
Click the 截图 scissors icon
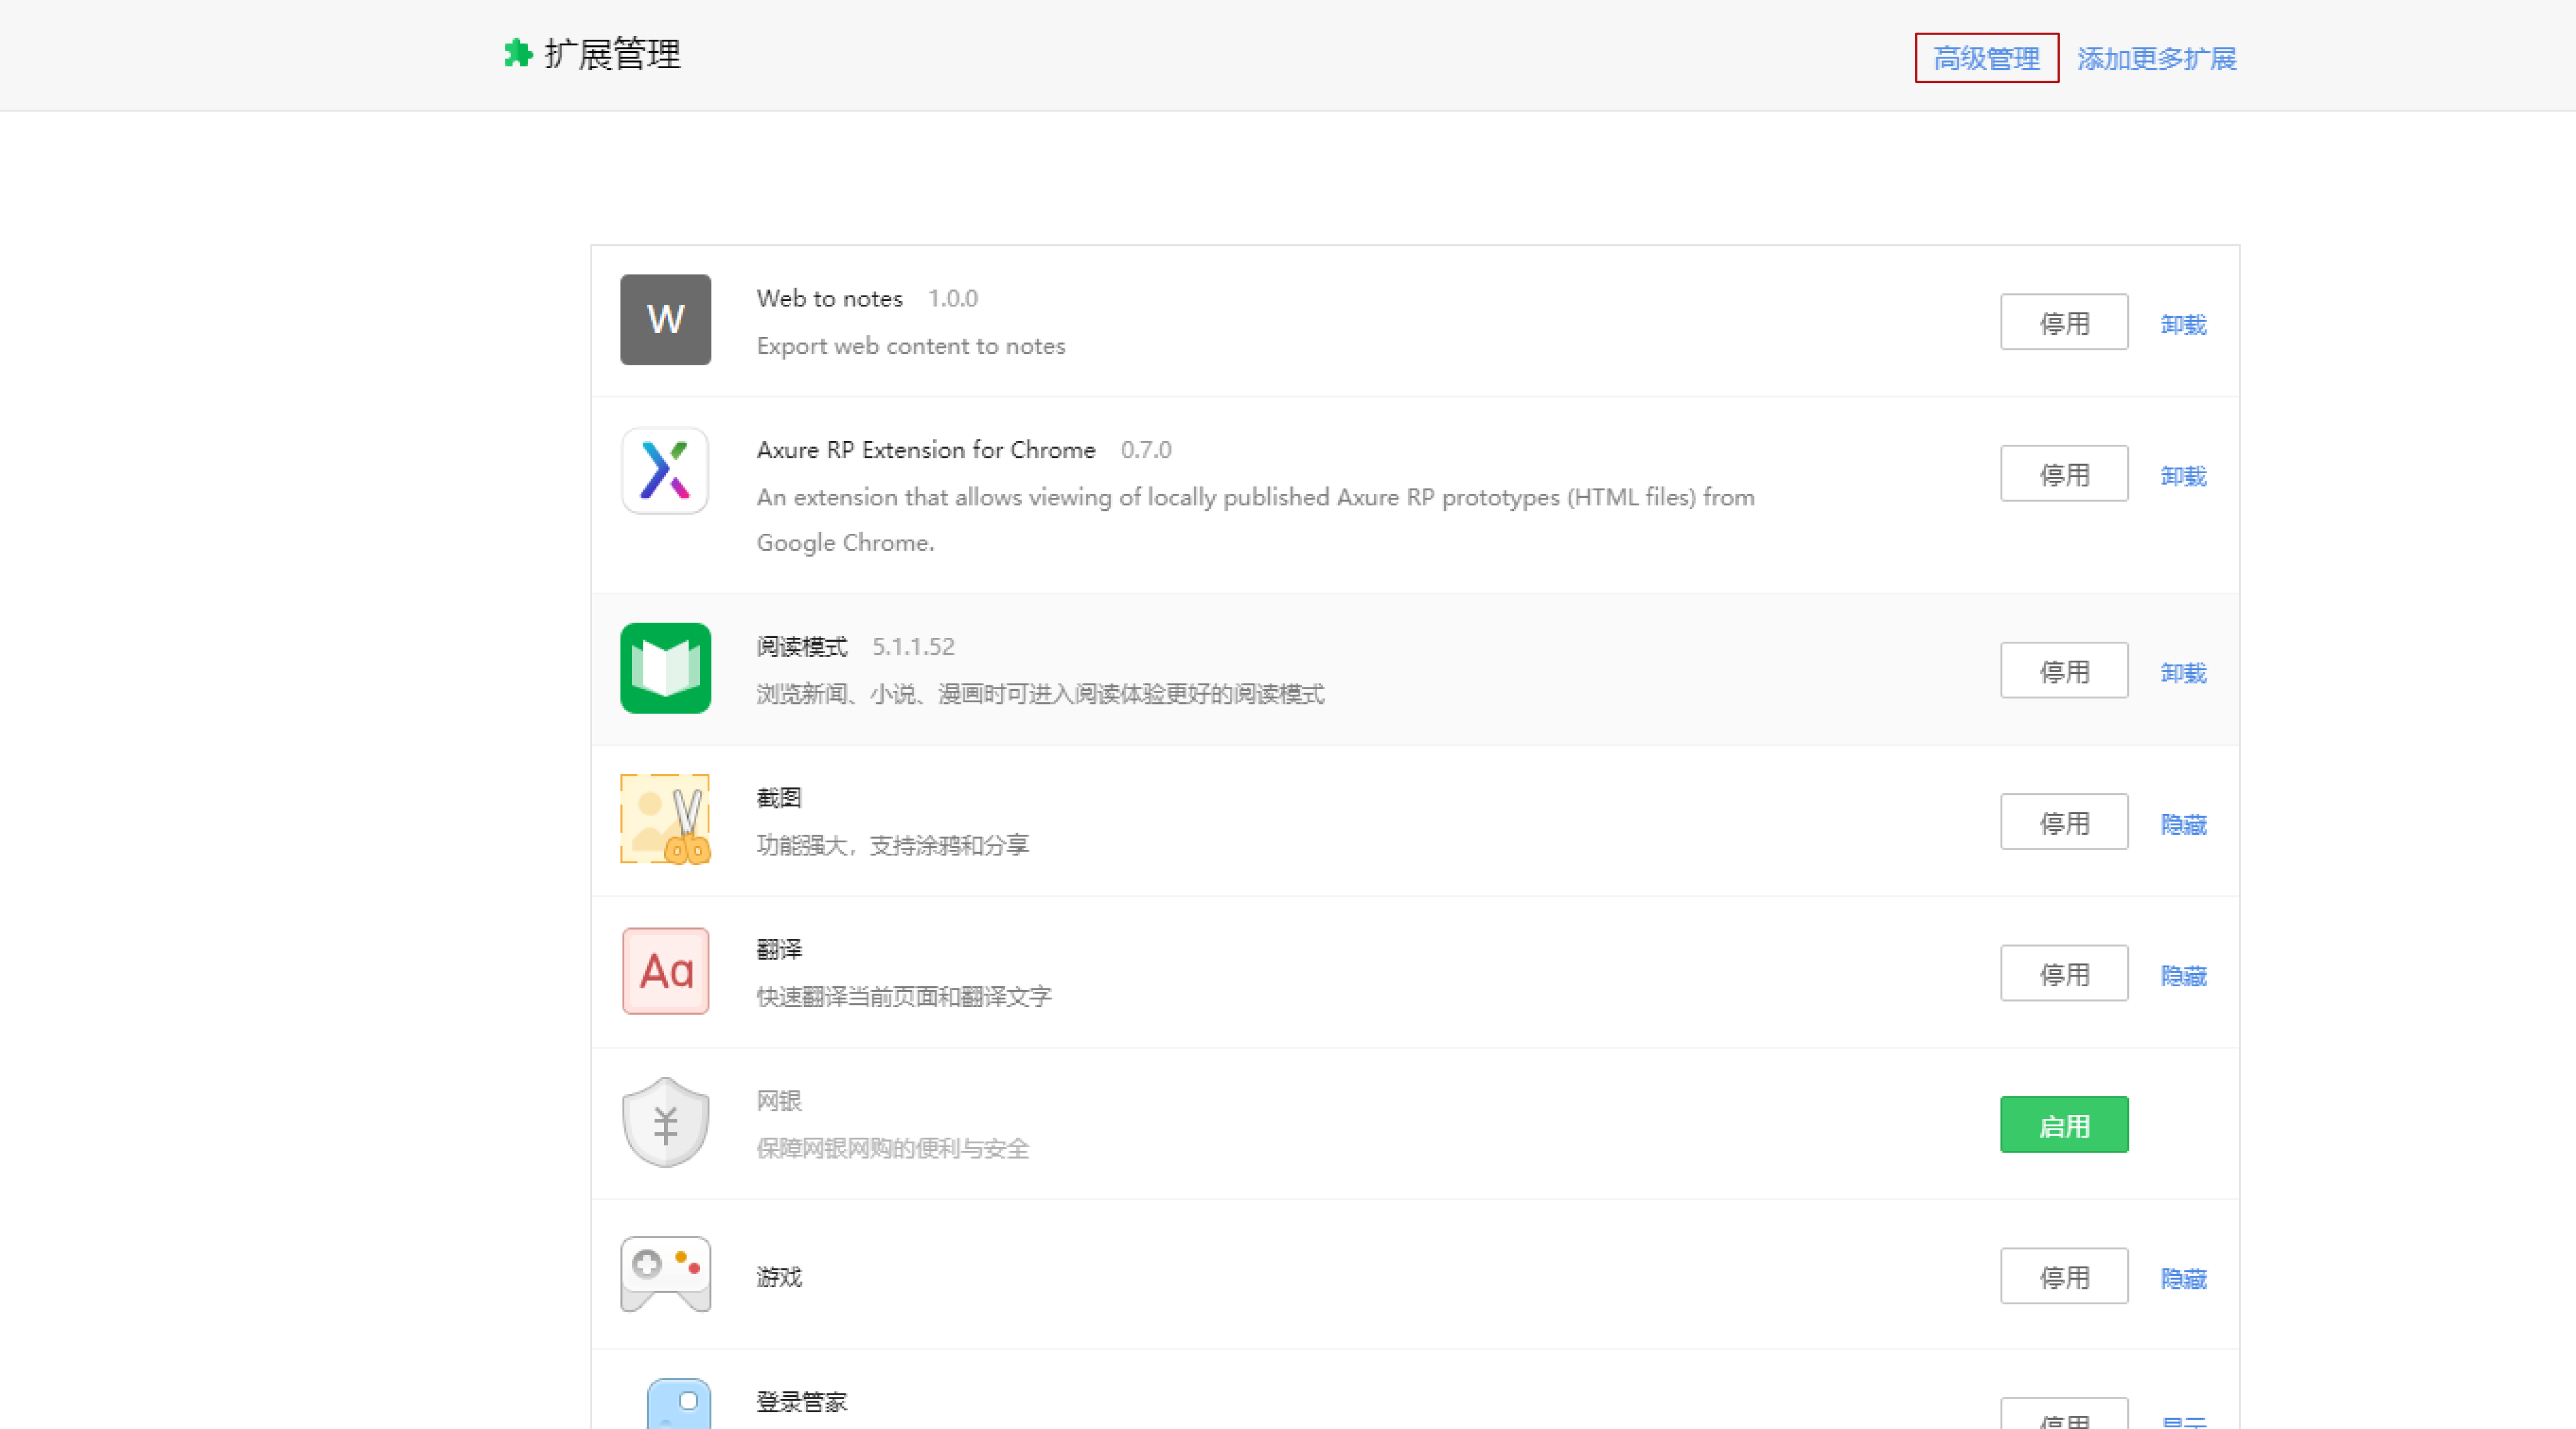click(665, 819)
